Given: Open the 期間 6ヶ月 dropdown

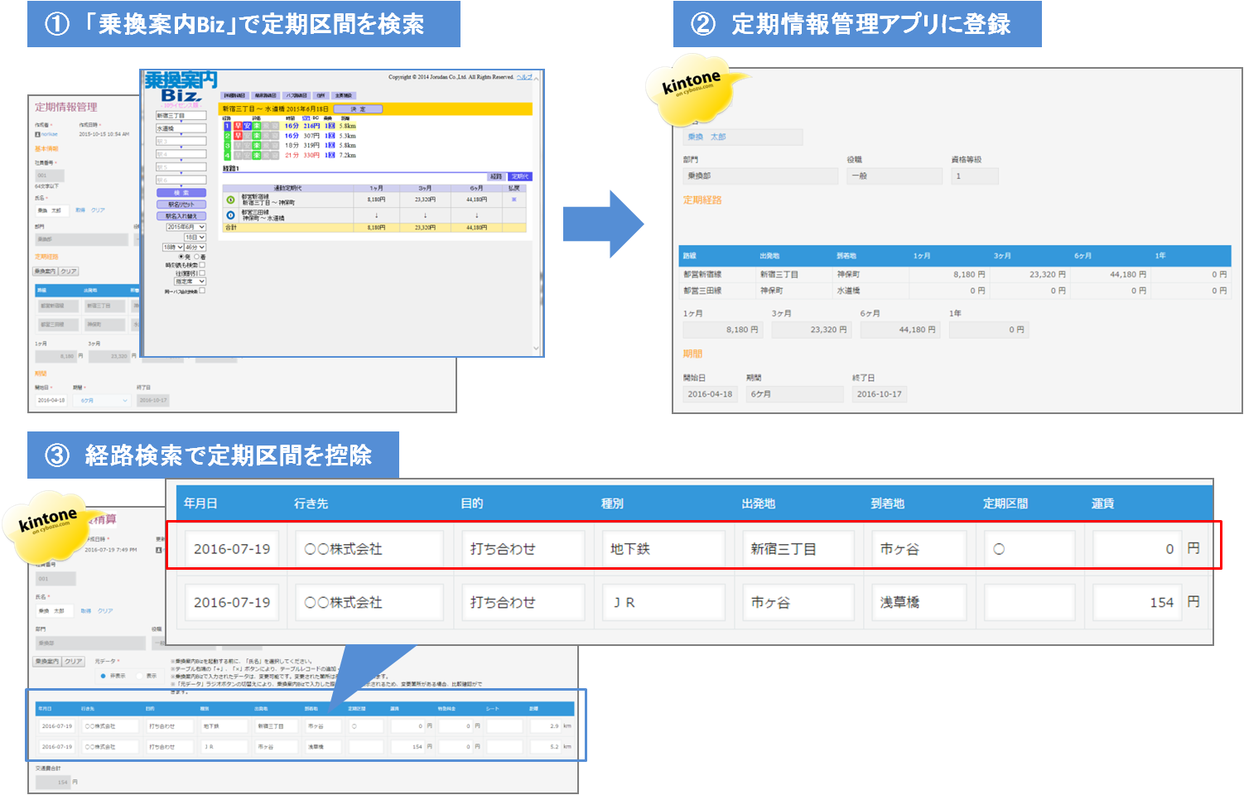Looking at the screenshot, I should (x=104, y=400).
